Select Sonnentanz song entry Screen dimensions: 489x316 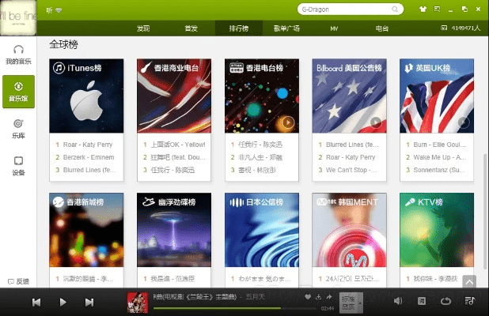(x=439, y=170)
